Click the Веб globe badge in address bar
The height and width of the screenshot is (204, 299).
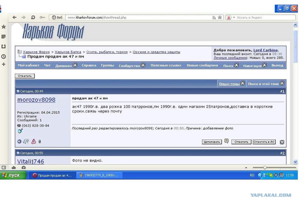(x=57, y=18)
